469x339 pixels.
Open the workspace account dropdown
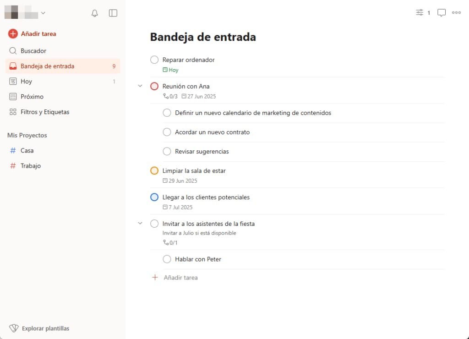pos(43,13)
